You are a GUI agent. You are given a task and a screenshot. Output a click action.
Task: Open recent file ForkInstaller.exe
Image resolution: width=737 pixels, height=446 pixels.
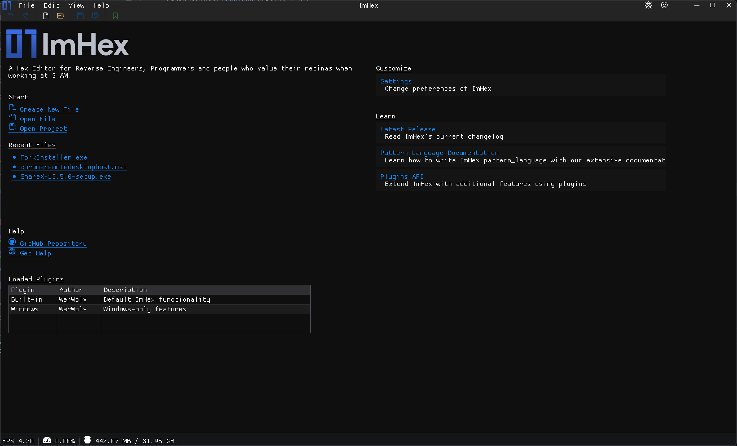coord(54,157)
